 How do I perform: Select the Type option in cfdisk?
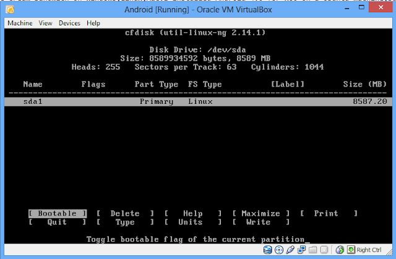[x=125, y=222]
